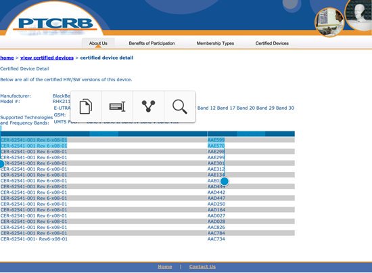Click the AAE599 version entry
The width and height of the screenshot is (372, 273).
pos(216,140)
